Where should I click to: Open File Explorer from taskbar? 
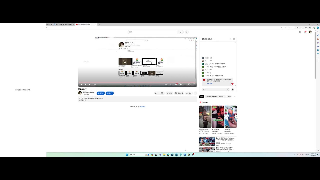(164, 155)
